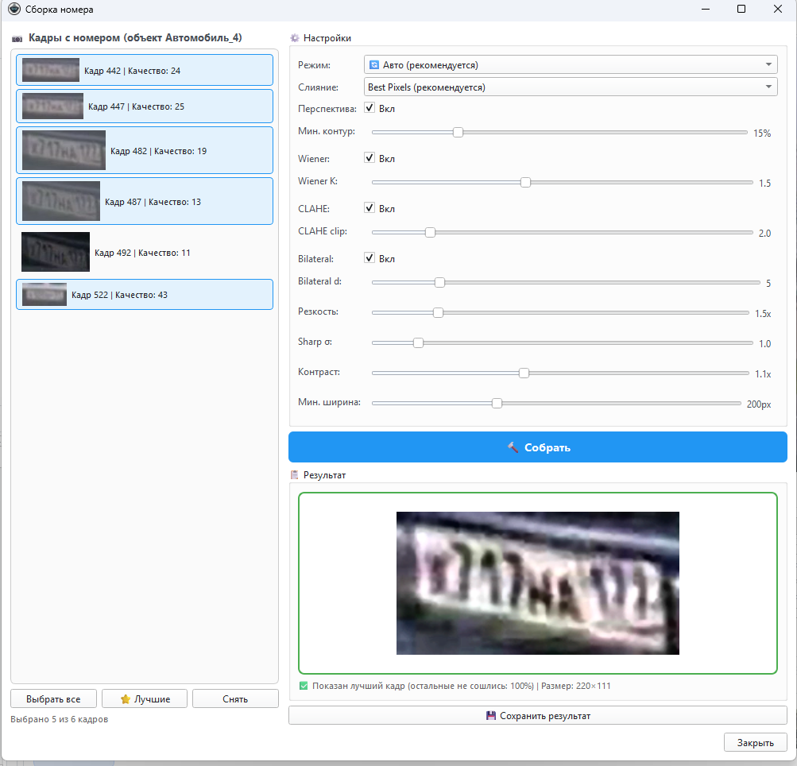
Task: Click the clipboard icon next to Результат
Action: point(295,475)
